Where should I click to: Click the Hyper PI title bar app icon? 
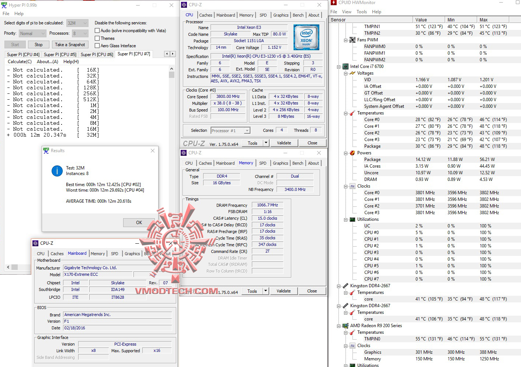click(x=4, y=5)
